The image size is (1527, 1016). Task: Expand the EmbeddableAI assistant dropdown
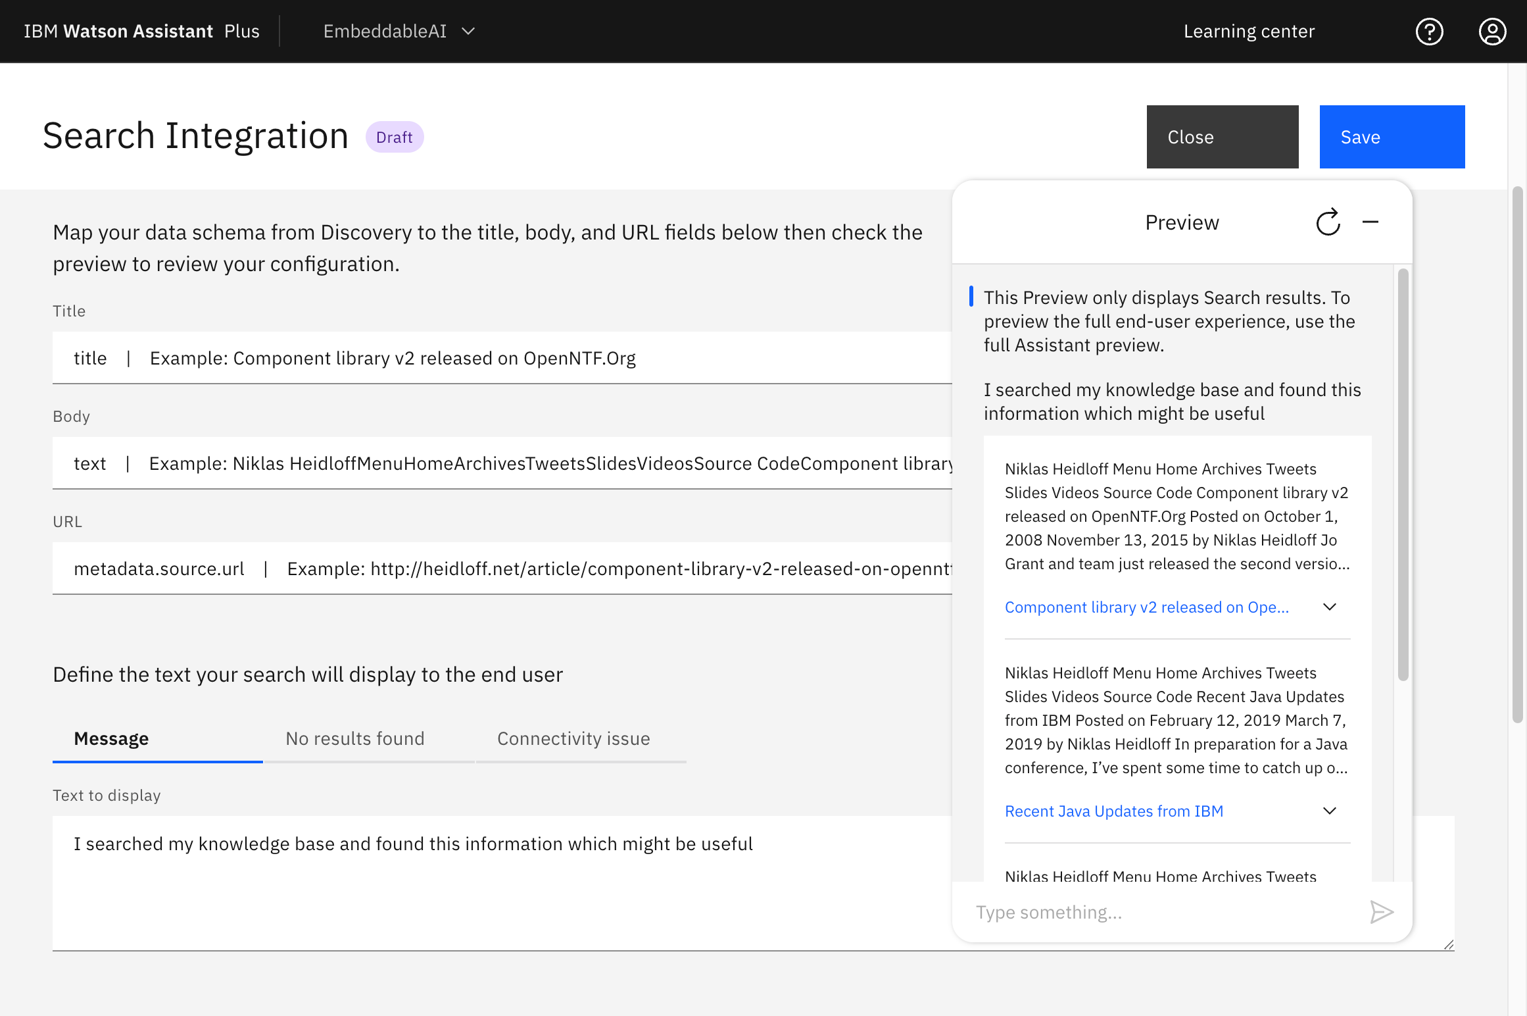[x=399, y=31]
